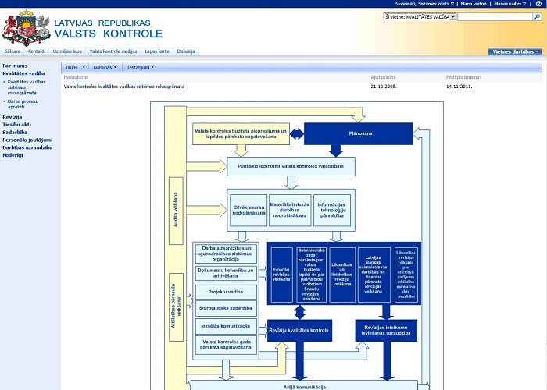Open the 'Vietnes darbības' menu
The width and height of the screenshot is (547, 390).
pyautogui.click(x=515, y=51)
